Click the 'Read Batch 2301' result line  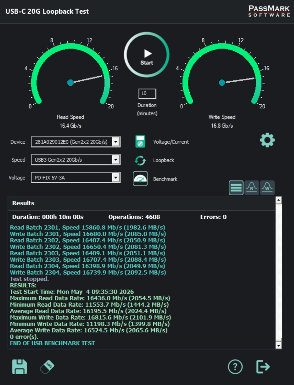tap(87, 227)
